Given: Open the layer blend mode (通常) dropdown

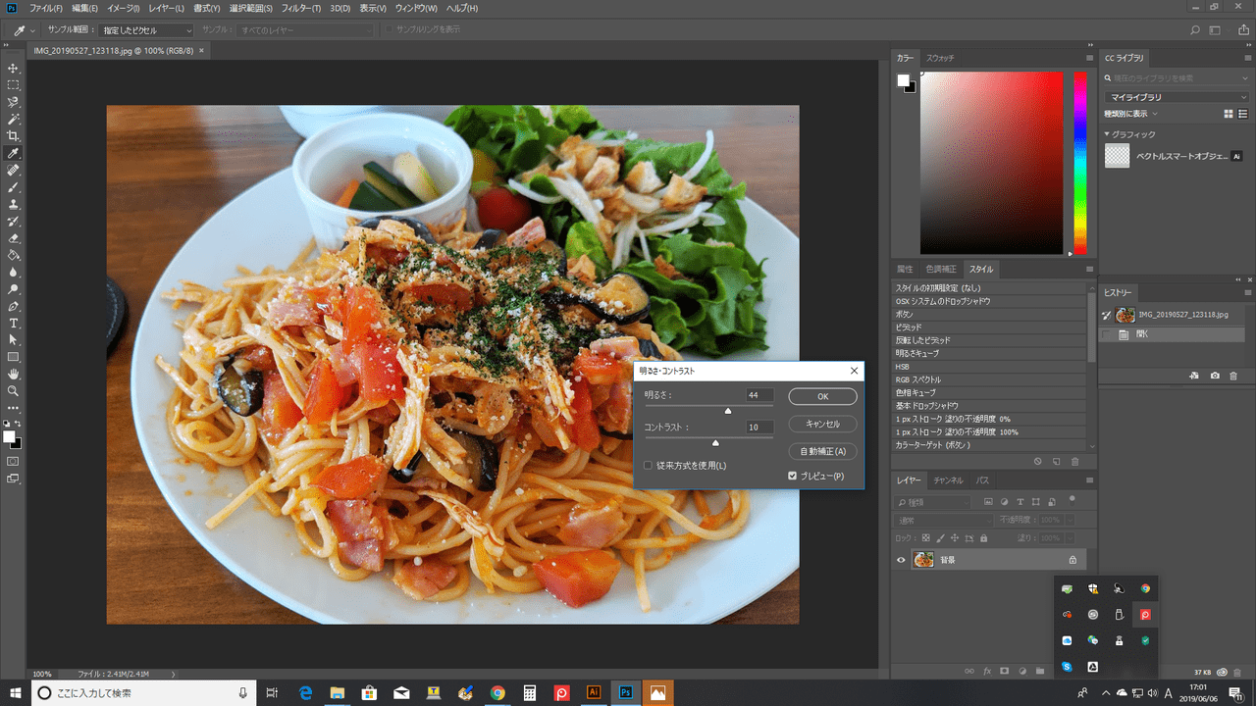Looking at the screenshot, I should [943, 520].
